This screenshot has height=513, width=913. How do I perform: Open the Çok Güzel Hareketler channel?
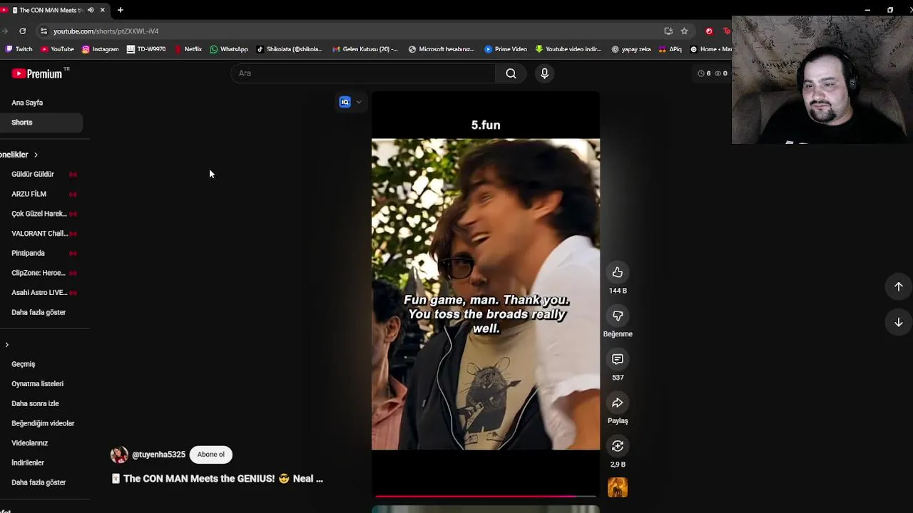[39, 214]
